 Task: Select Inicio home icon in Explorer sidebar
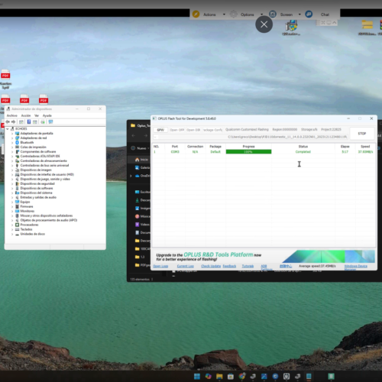(138, 160)
